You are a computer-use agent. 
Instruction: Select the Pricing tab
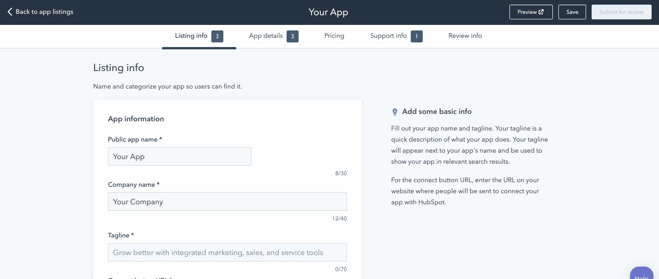coord(334,36)
